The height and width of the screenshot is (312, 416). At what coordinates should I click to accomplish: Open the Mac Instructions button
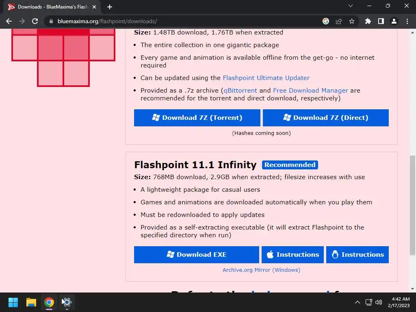tap(292, 255)
